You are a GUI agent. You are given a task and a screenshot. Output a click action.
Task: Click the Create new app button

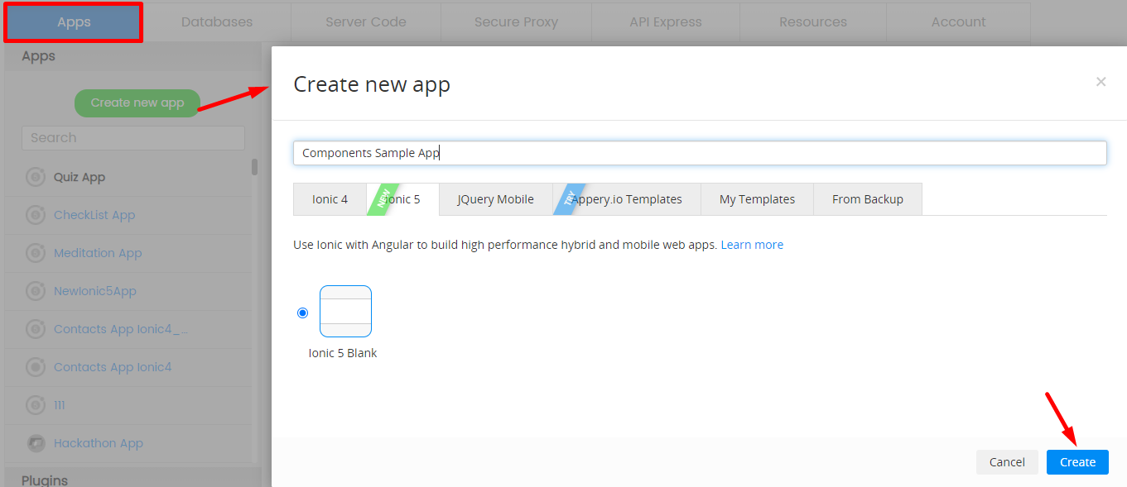137,103
